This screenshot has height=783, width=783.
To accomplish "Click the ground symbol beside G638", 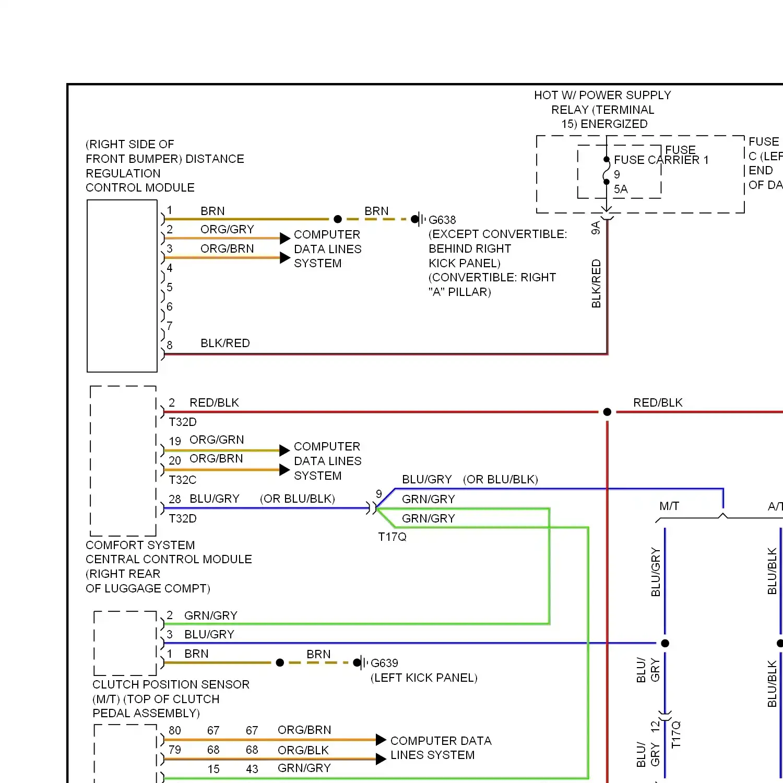I will 419,219.
